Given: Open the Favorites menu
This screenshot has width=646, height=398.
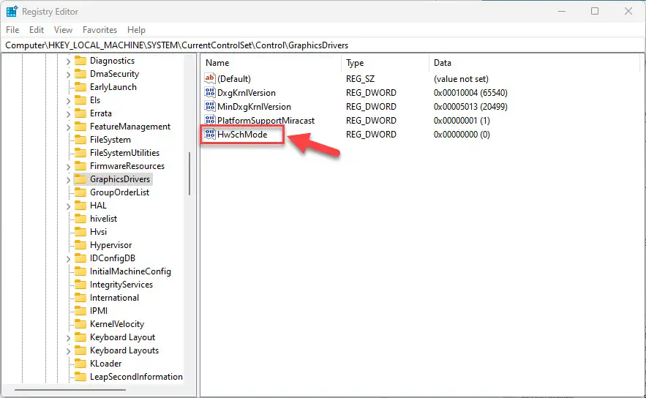Looking at the screenshot, I should click(x=99, y=30).
